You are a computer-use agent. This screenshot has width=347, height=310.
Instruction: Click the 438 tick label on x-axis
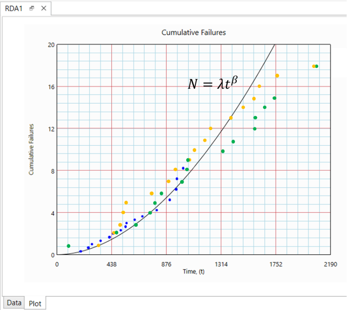(112, 264)
